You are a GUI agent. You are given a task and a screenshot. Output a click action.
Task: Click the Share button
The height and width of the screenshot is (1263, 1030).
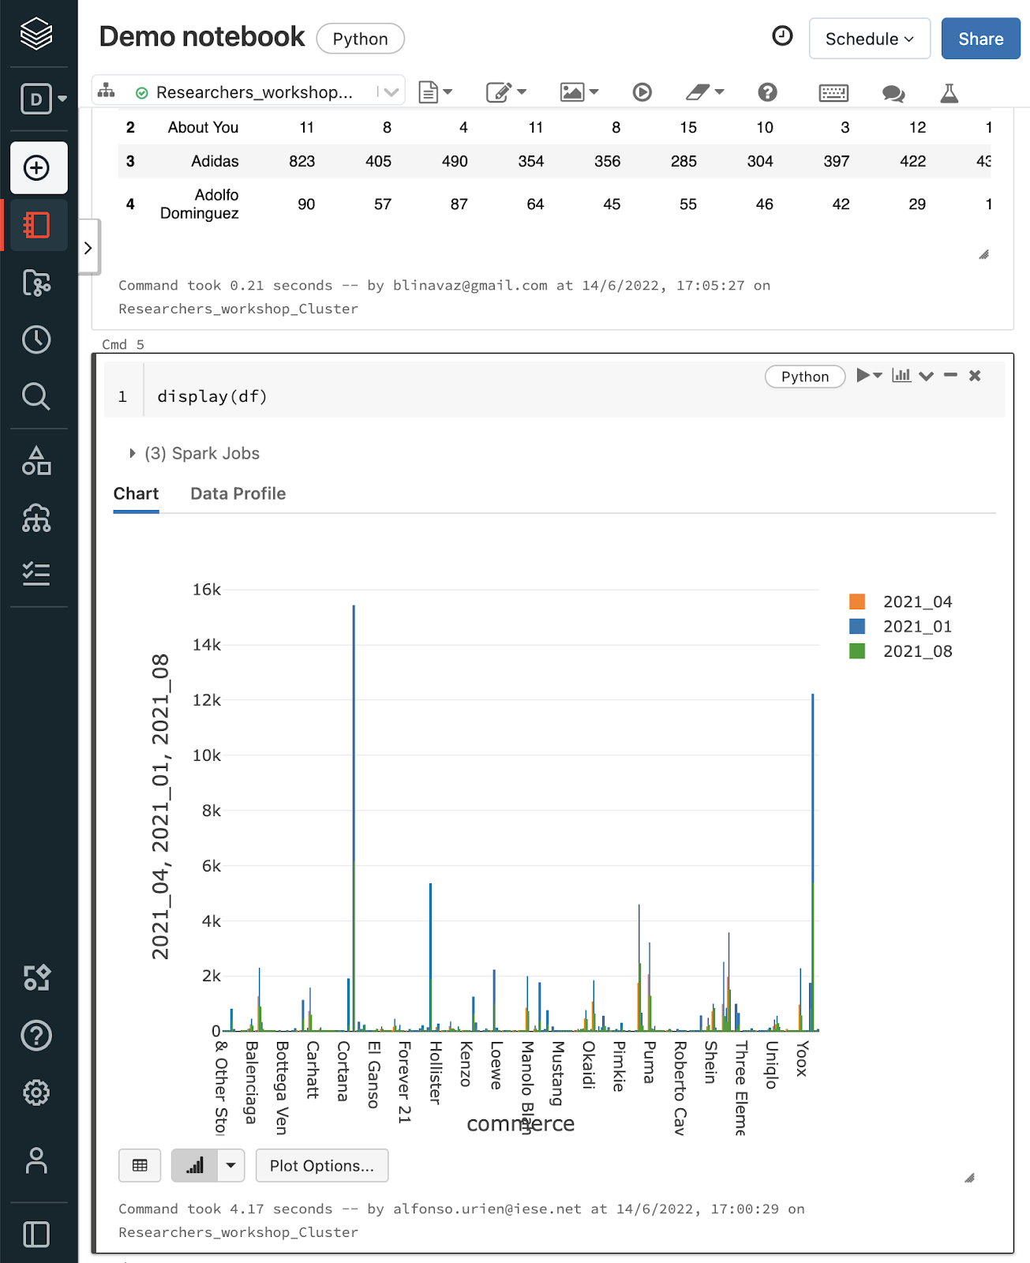pos(980,39)
